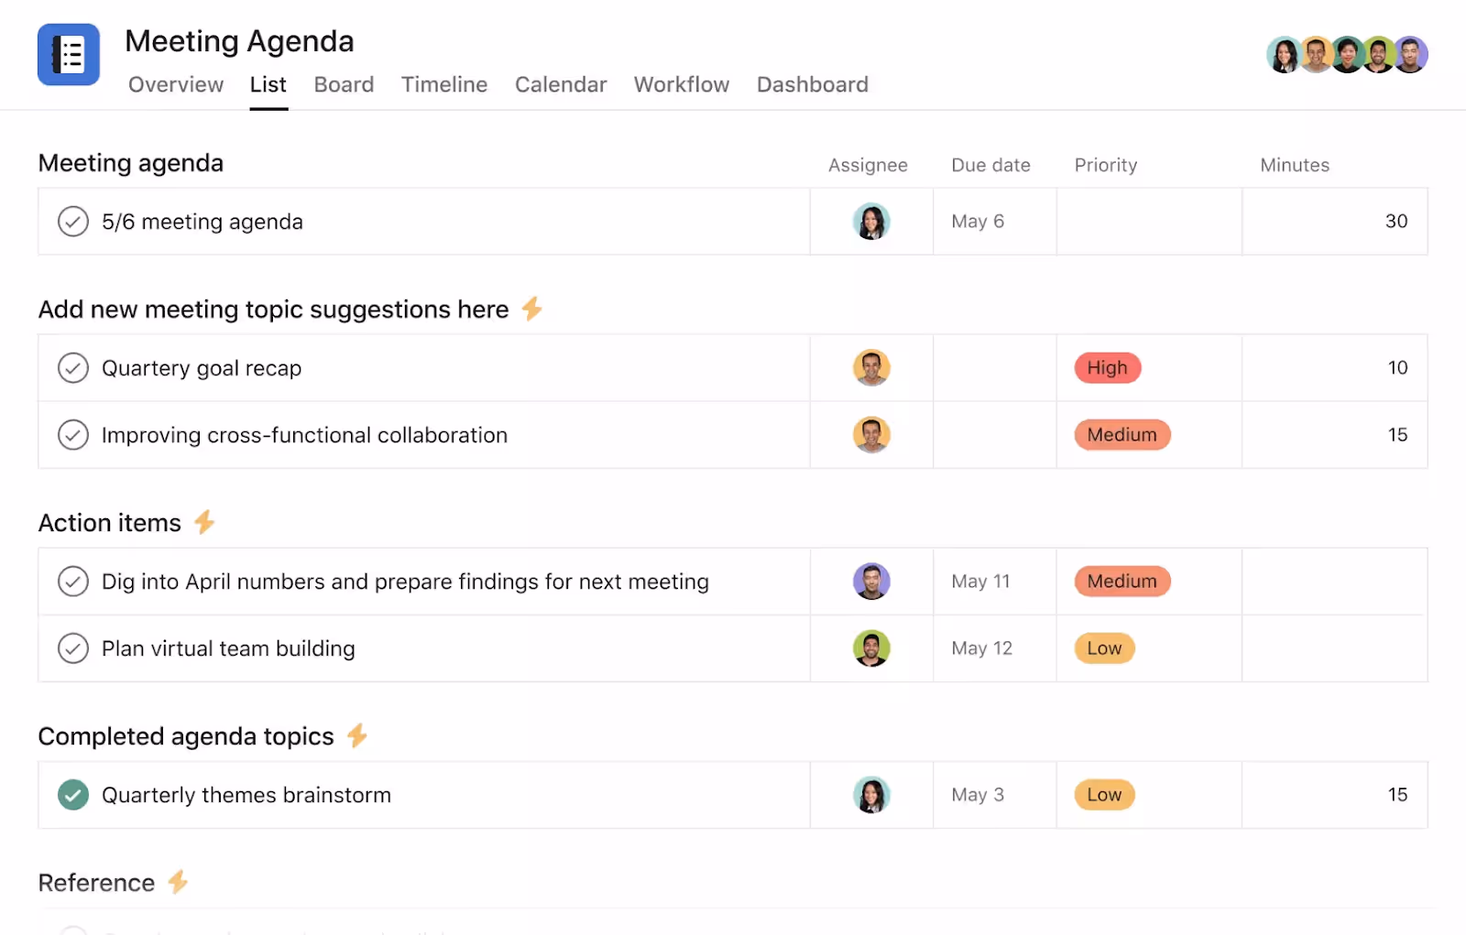Open the Dashboard tab
The image size is (1466, 935).
pos(812,84)
